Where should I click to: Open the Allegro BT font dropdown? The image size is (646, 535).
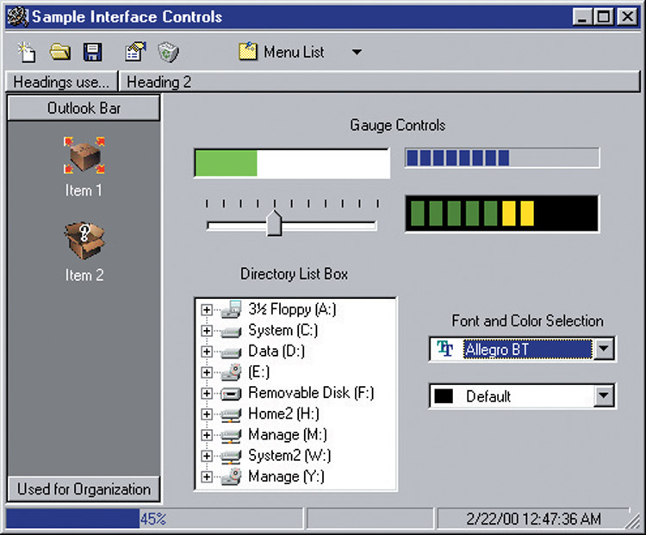604,349
